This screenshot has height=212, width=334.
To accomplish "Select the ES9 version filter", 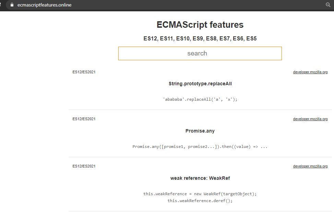I will pos(199,38).
